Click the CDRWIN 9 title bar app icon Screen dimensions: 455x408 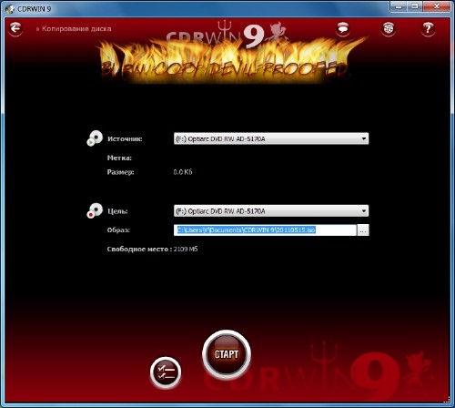(x=10, y=9)
